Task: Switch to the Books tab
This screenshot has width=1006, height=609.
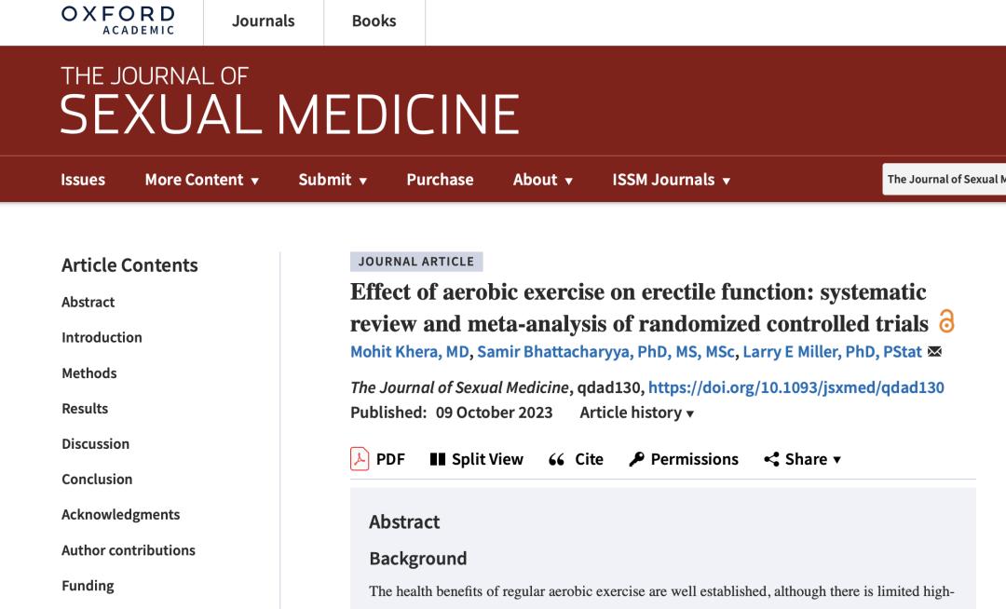Action: pos(374,21)
